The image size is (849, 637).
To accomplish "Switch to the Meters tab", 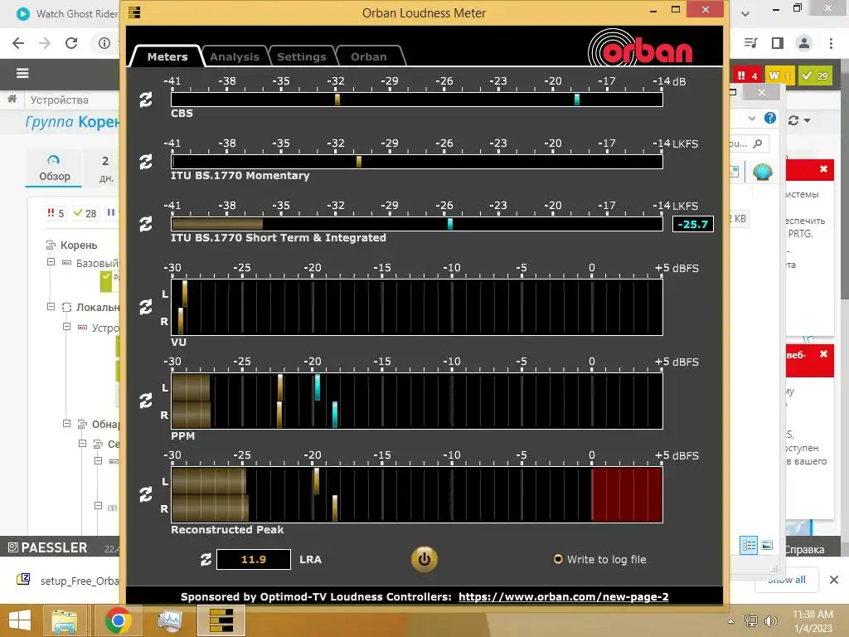I will point(167,57).
